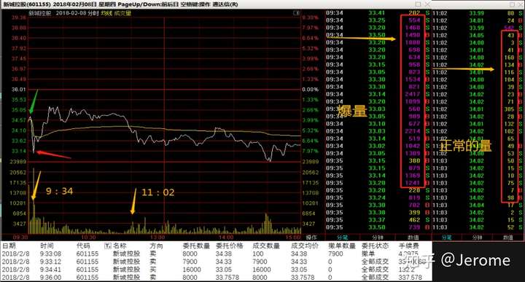The image size is (525, 282).
Task: Click the 36.01 price axis label
Action: 19,90
